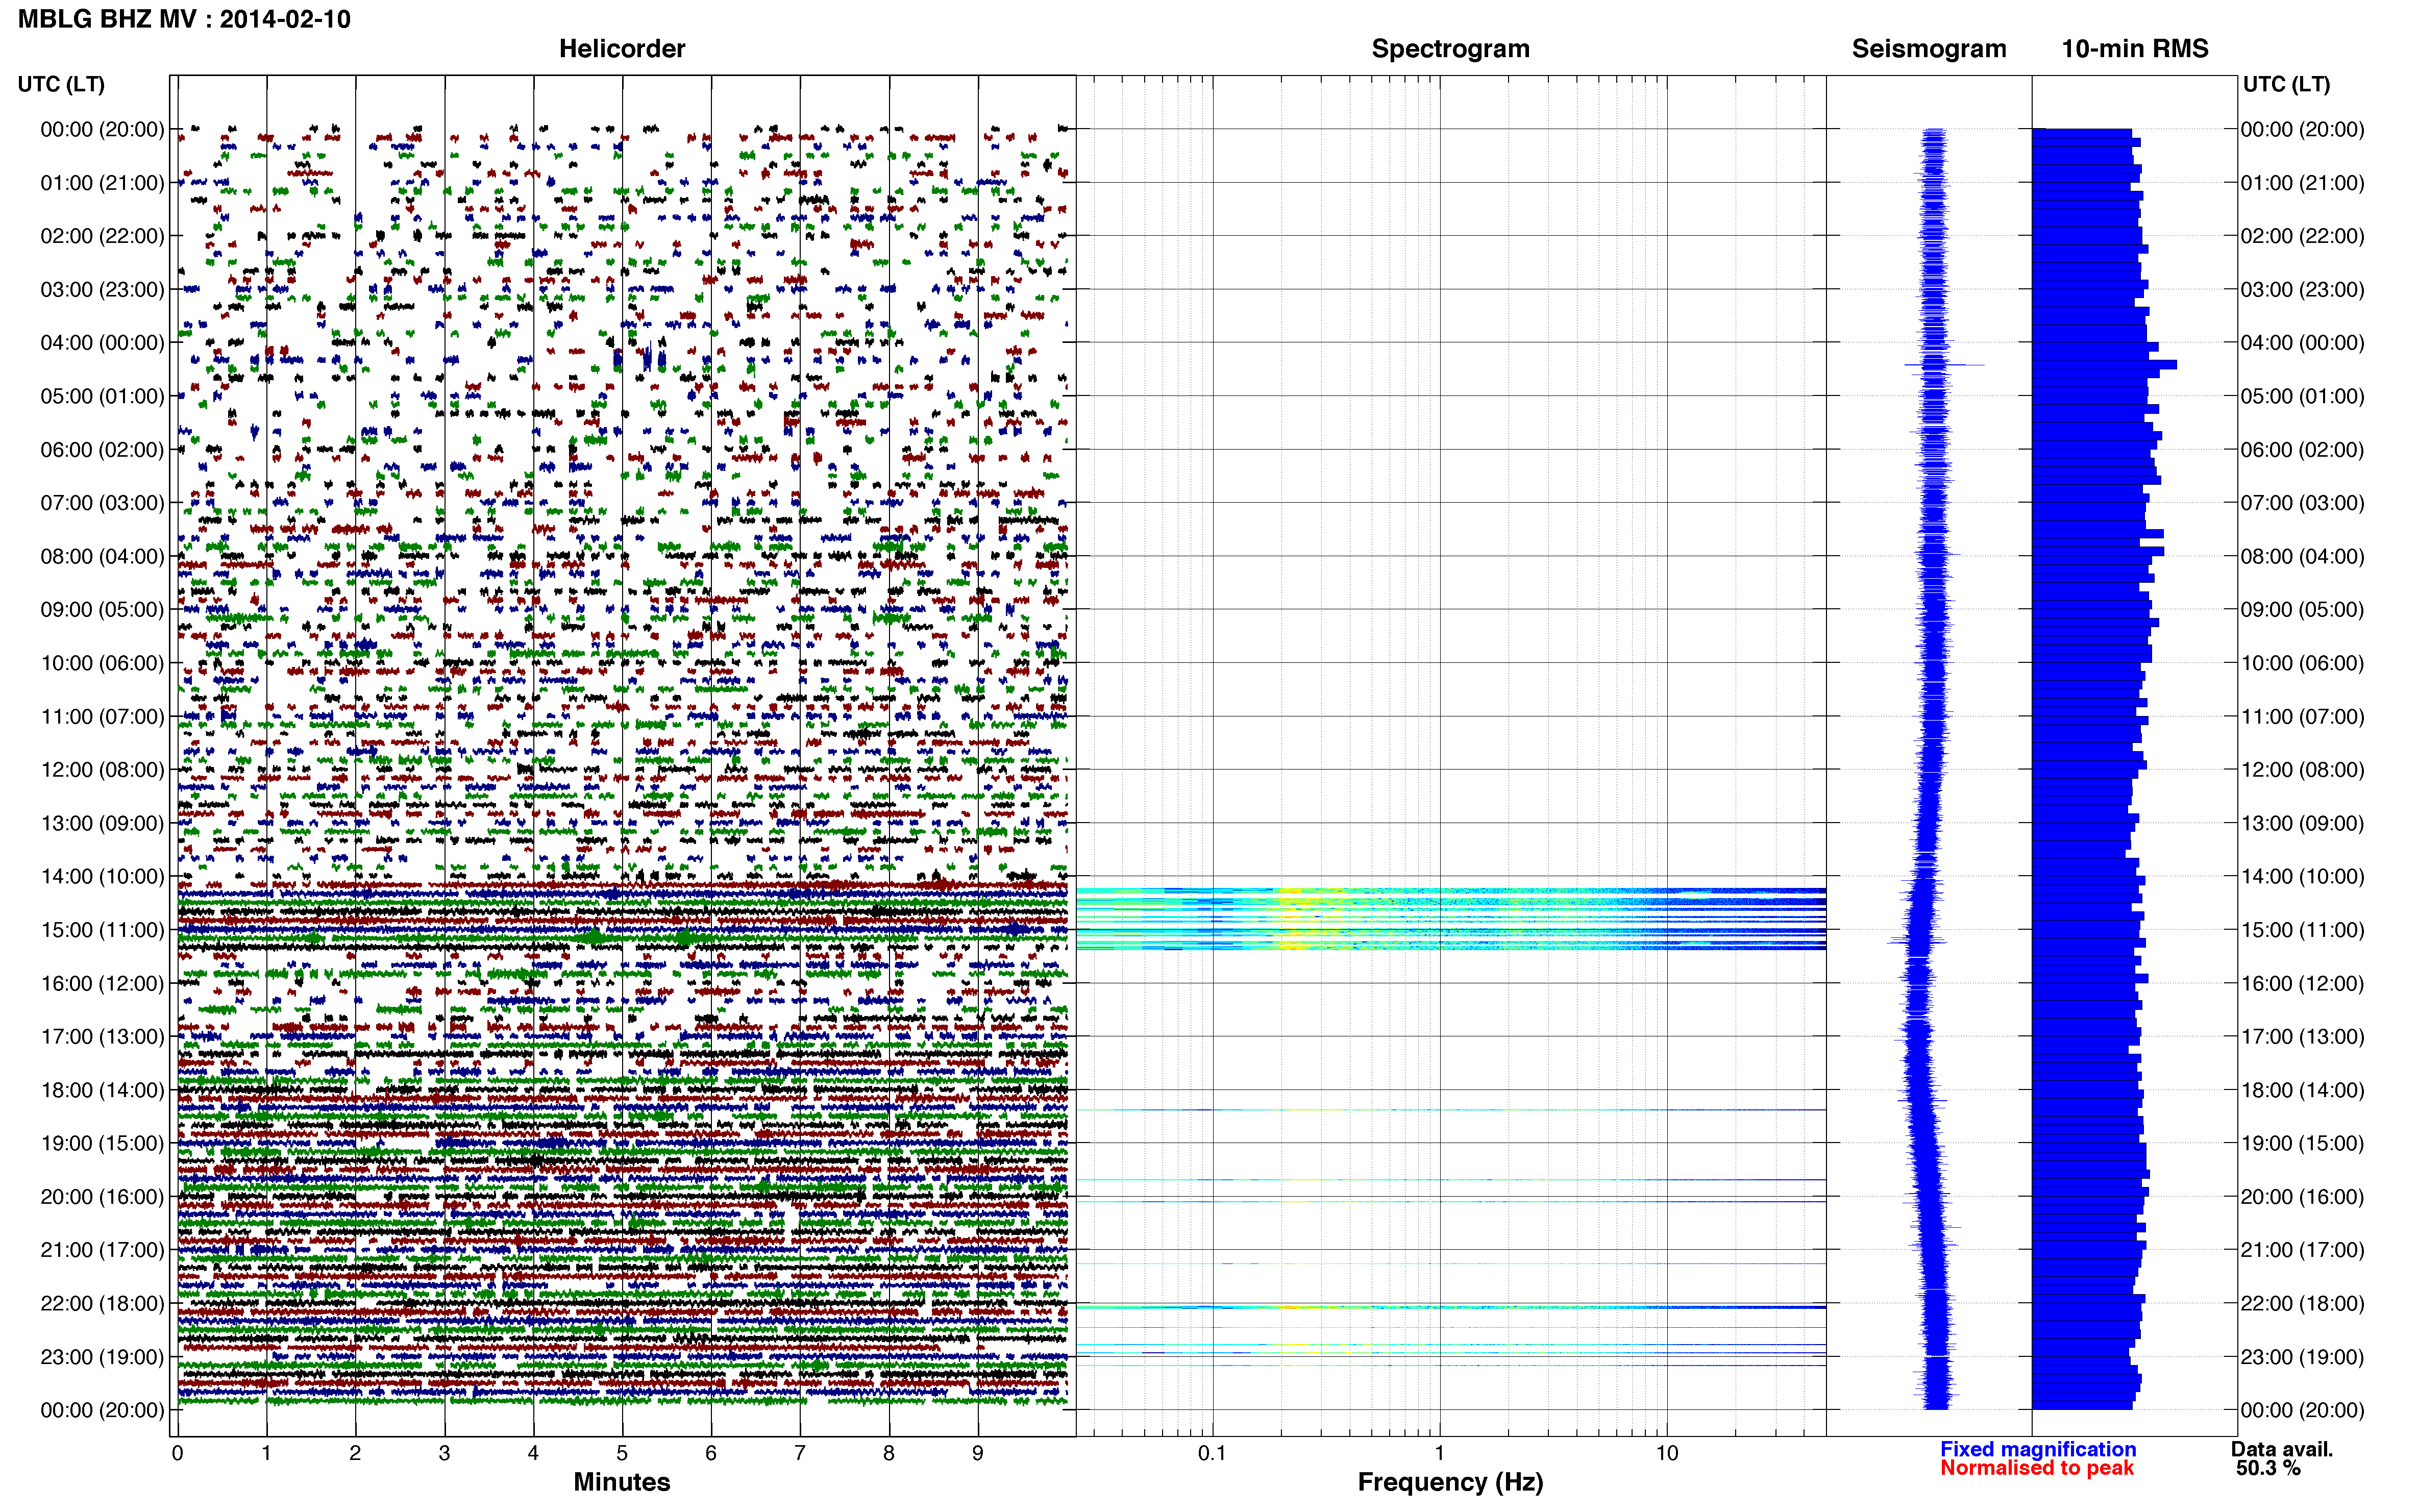Click the 'Data avail.' label
The image size is (2419, 1512).
coord(2282,1449)
